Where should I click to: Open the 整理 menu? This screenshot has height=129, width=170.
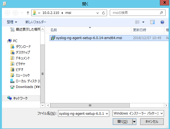click(12, 22)
